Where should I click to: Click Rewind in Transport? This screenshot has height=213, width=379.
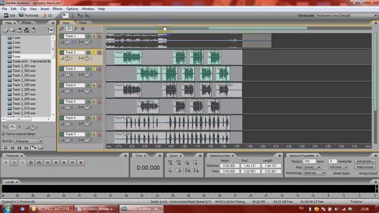[x=56, y=163]
